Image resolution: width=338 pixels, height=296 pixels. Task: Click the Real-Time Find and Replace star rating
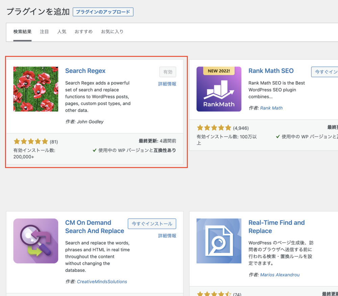214,294
